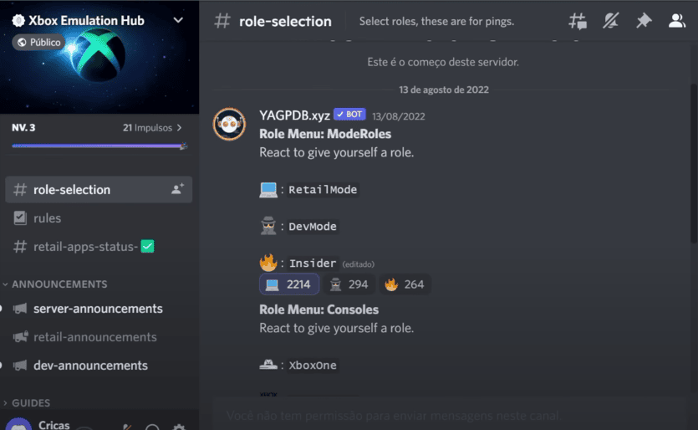Image resolution: width=698 pixels, height=430 pixels.
Task: Expand the GUIDES category
Action: click(31, 403)
